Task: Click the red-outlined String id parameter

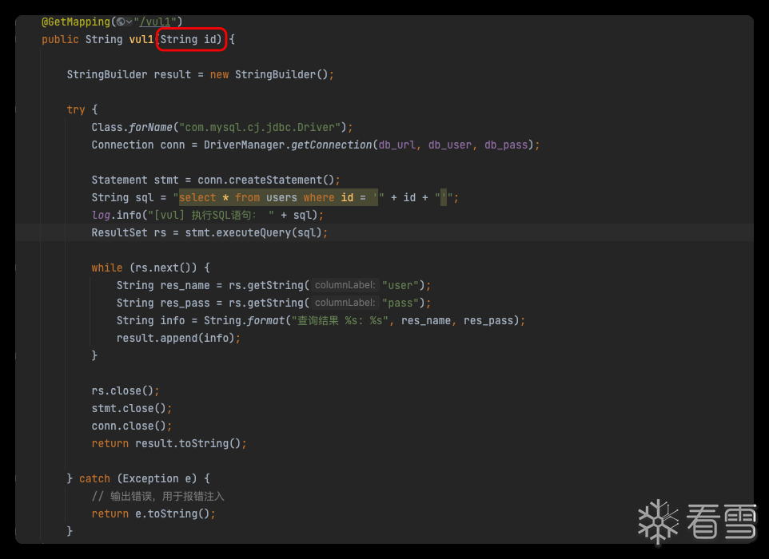Action: pyautogui.click(x=192, y=39)
